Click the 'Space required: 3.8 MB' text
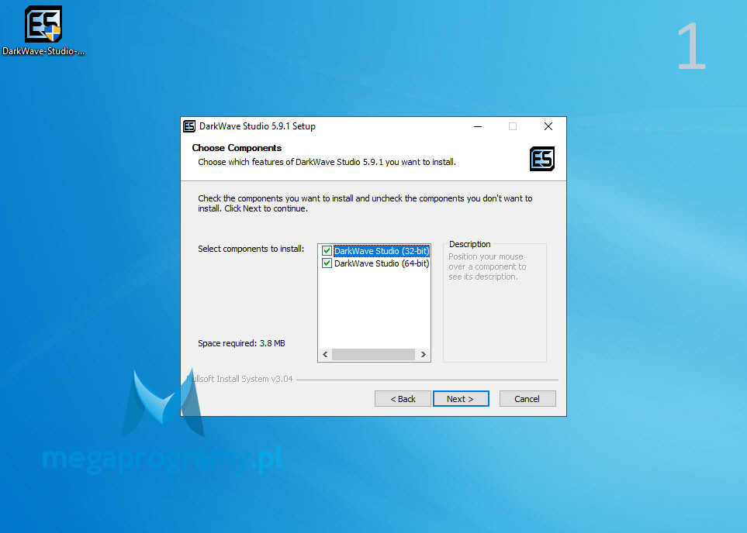747x533 pixels. click(x=241, y=343)
